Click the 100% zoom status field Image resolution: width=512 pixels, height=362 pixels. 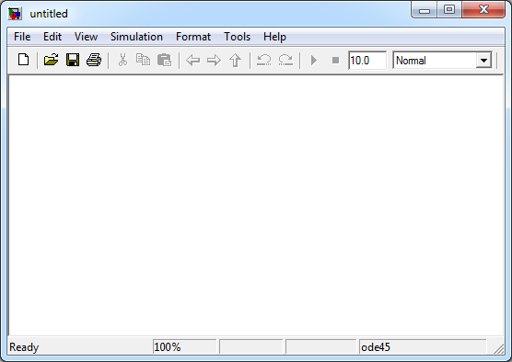pyautogui.click(x=184, y=346)
